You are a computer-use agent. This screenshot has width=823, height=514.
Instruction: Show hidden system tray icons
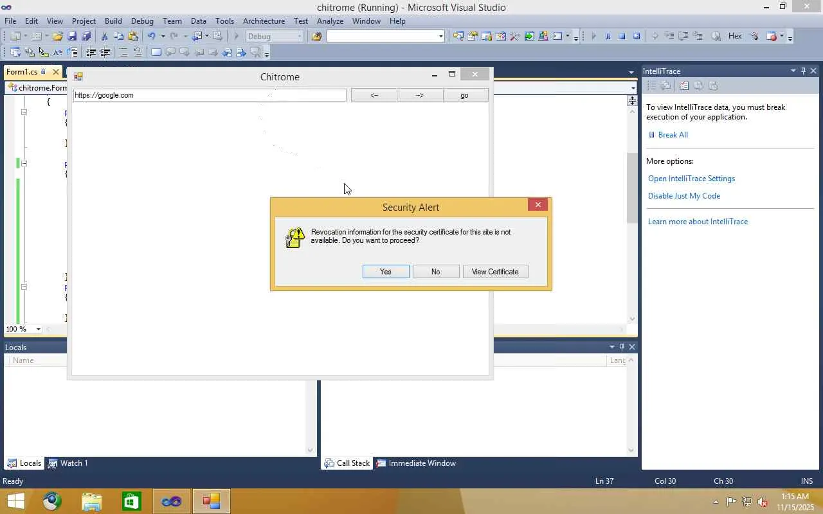click(716, 502)
